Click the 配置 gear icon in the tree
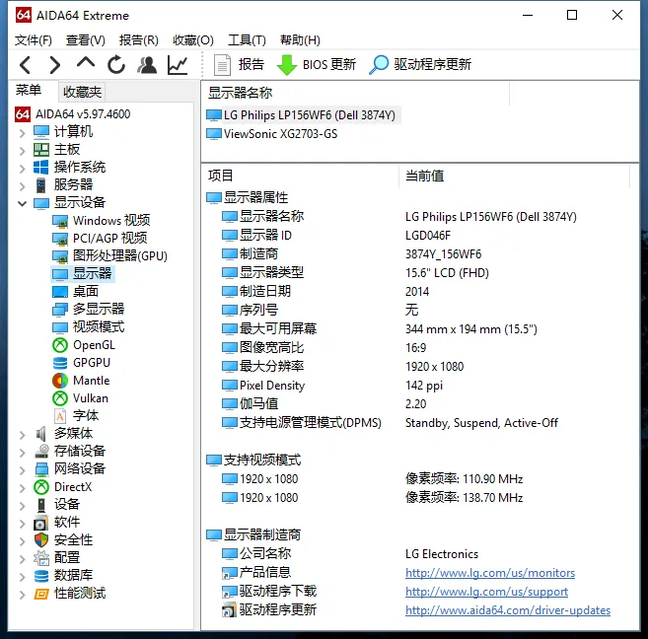The height and width of the screenshot is (639, 648). point(41,558)
